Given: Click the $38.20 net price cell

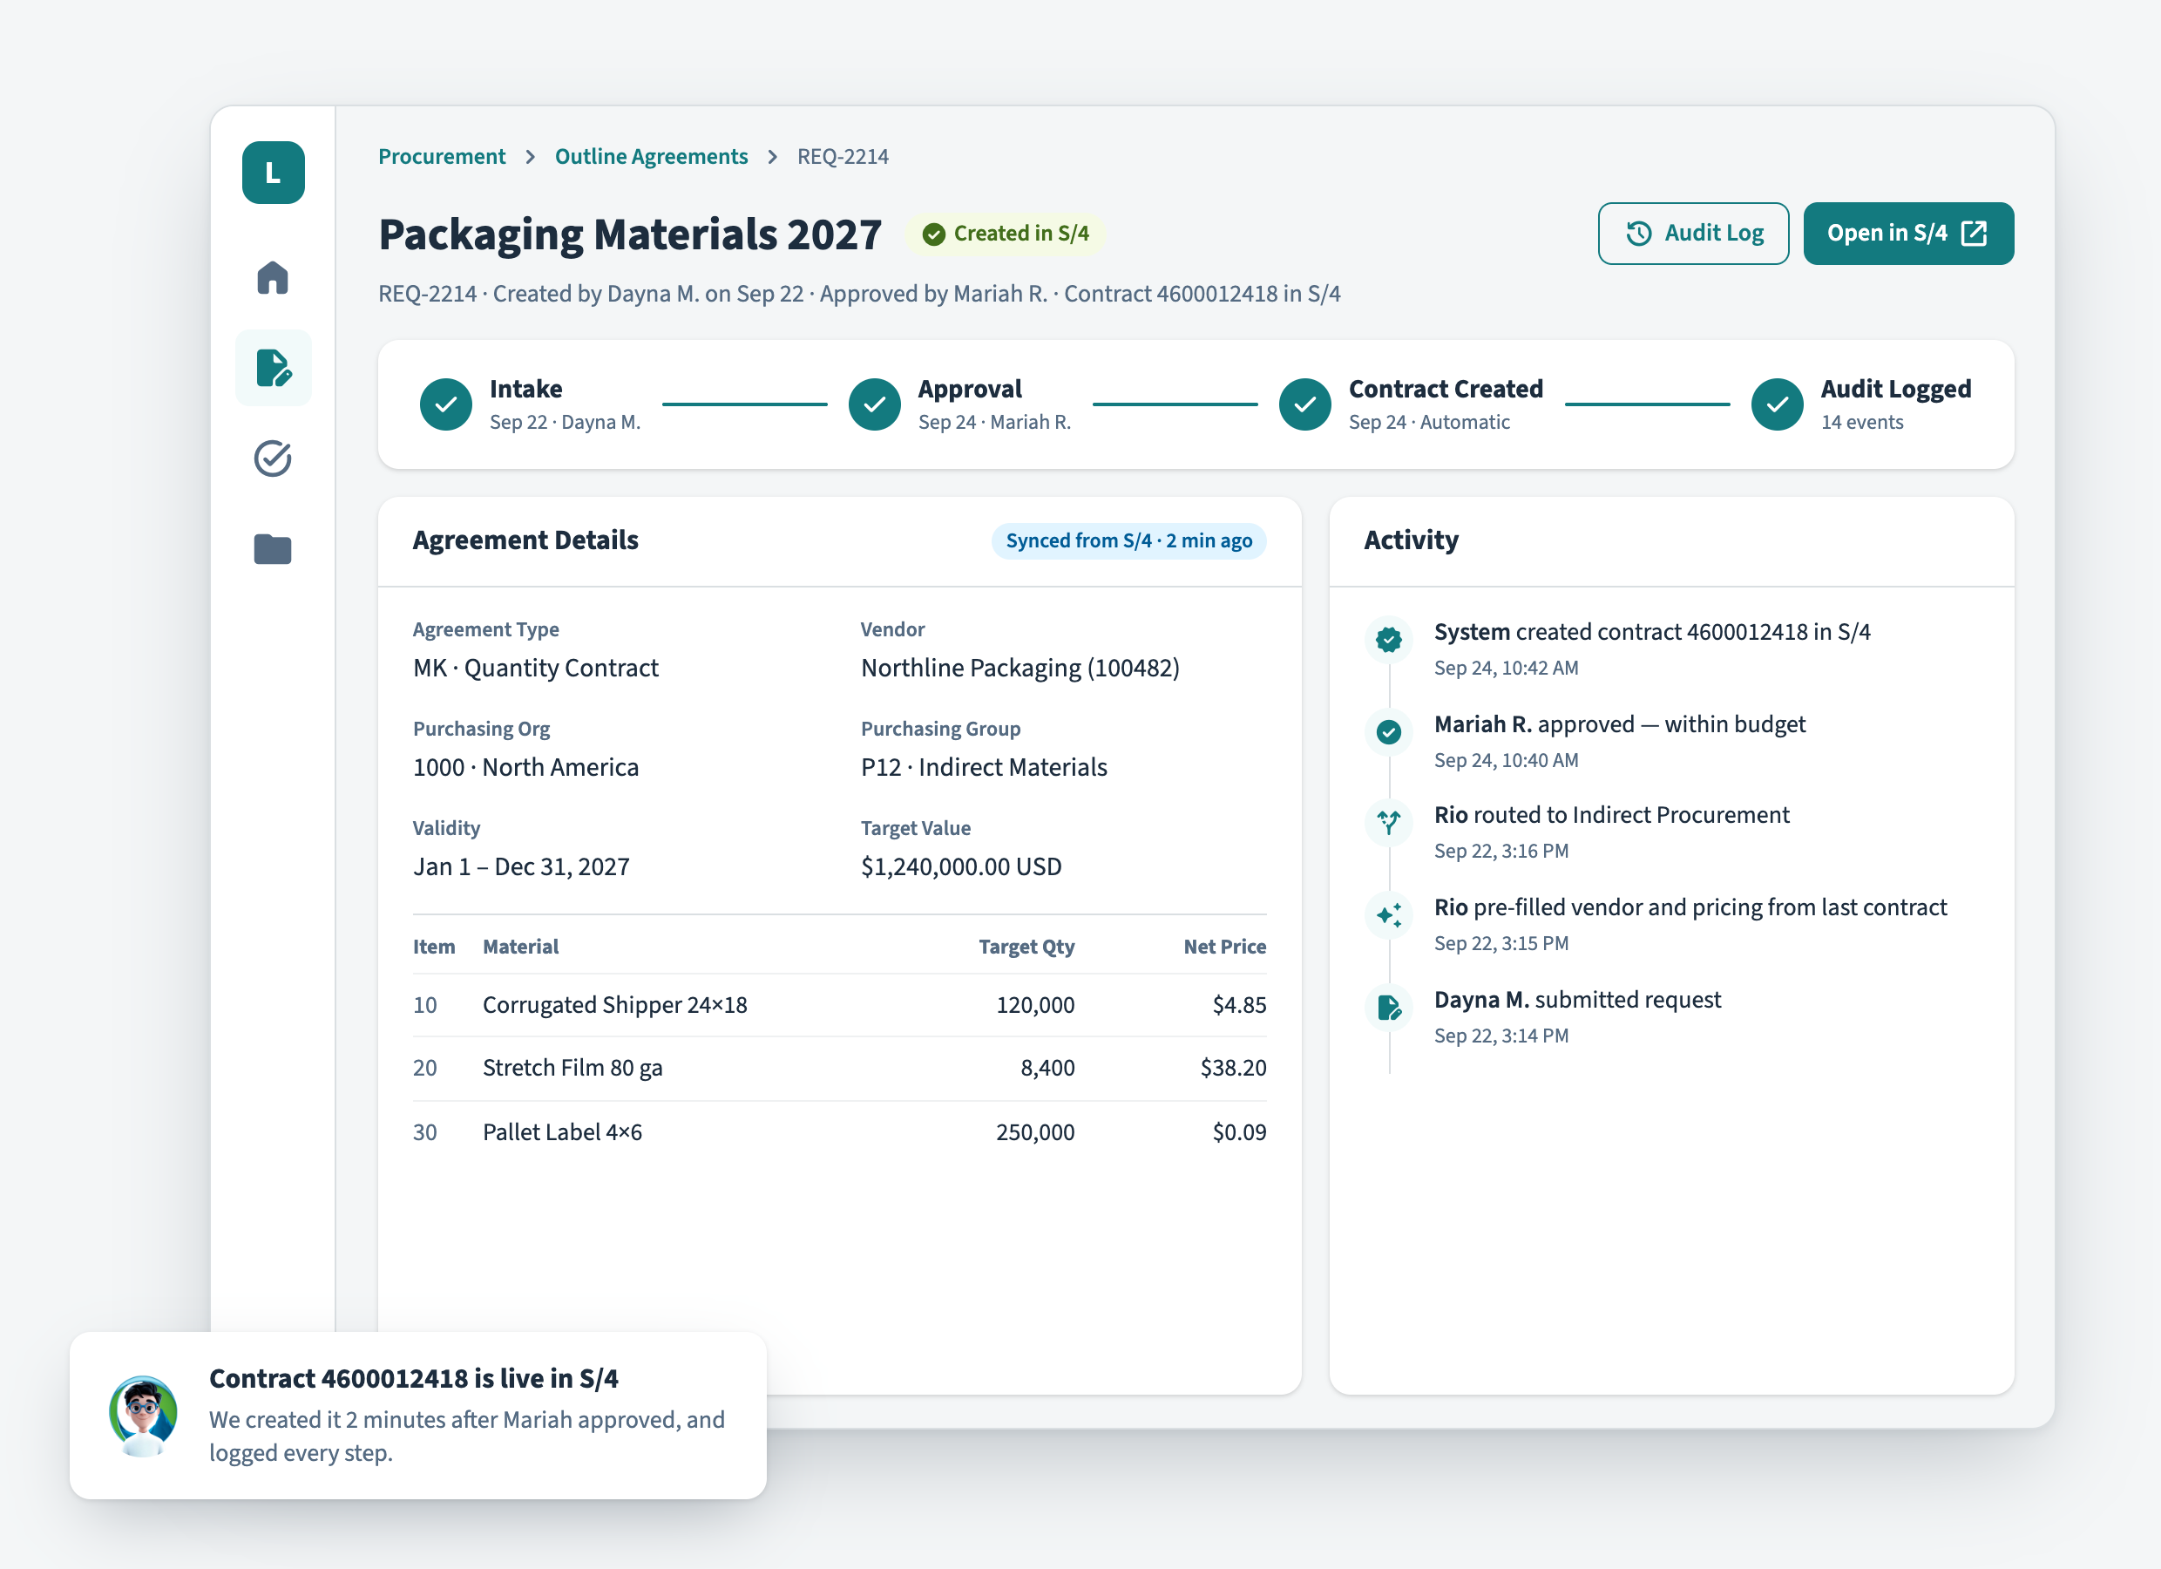Looking at the screenshot, I should (x=1233, y=1068).
